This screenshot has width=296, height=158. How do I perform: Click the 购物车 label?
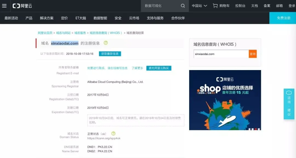(x=224, y=6)
